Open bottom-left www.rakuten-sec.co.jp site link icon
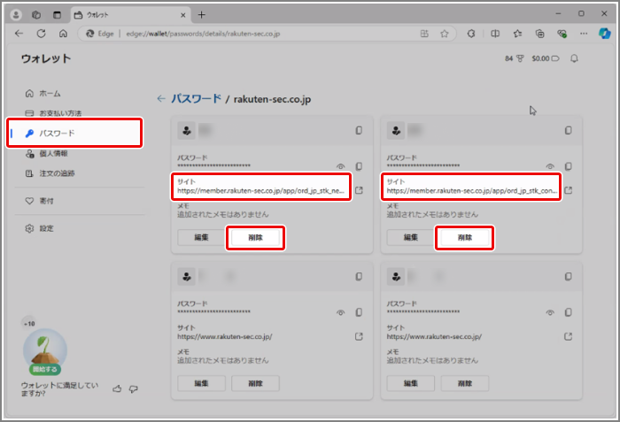620x422 pixels. pyautogui.click(x=359, y=337)
